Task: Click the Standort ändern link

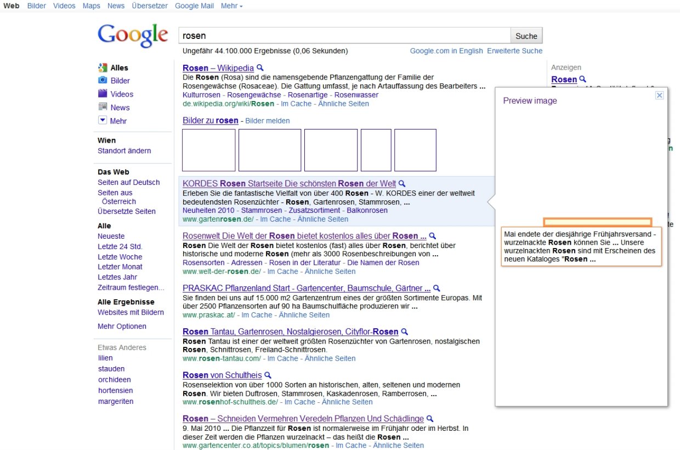Action: pos(124,151)
